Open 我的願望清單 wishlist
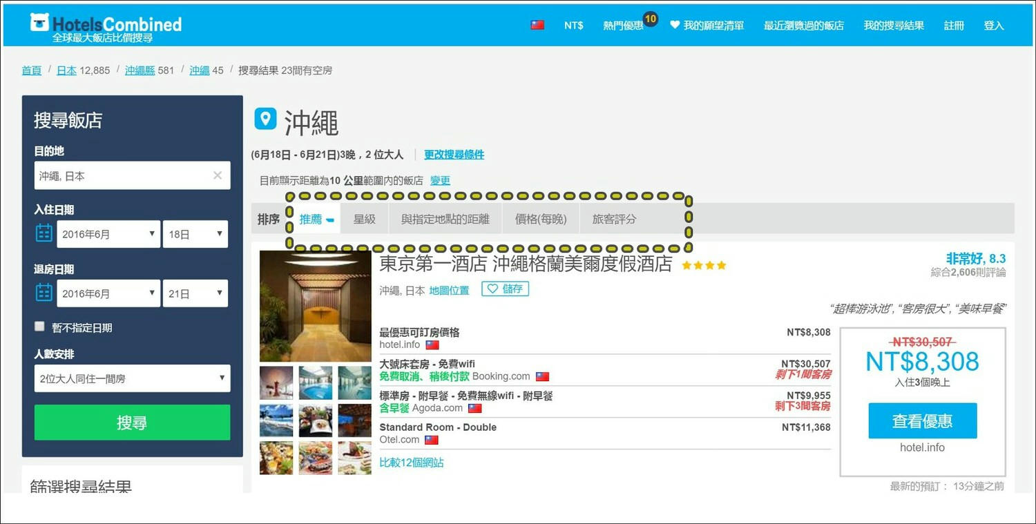The width and height of the screenshot is (1036, 524). point(707,25)
